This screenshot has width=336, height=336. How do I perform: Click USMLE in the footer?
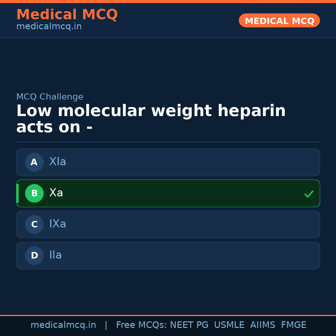(229, 325)
